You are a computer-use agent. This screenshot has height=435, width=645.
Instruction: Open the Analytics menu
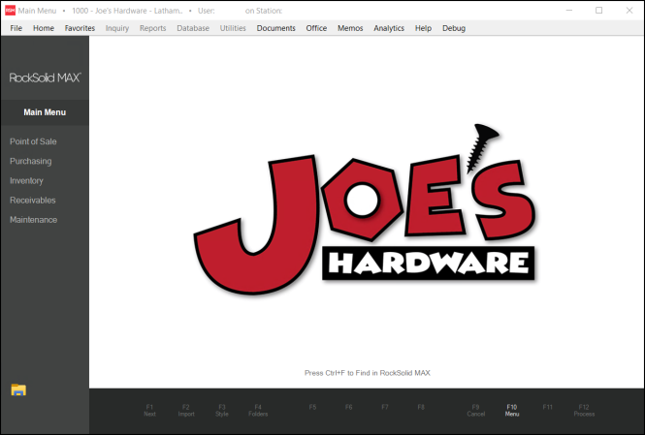click(x=389, y=28)
